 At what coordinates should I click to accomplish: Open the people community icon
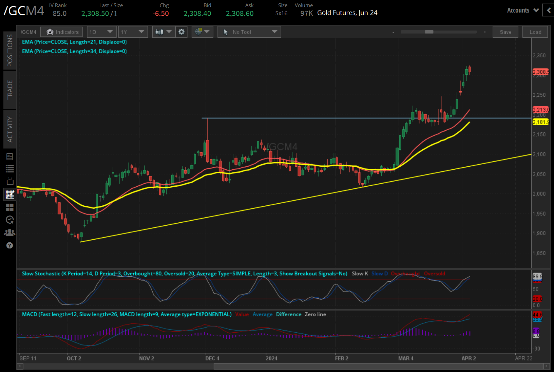[10, 232]
